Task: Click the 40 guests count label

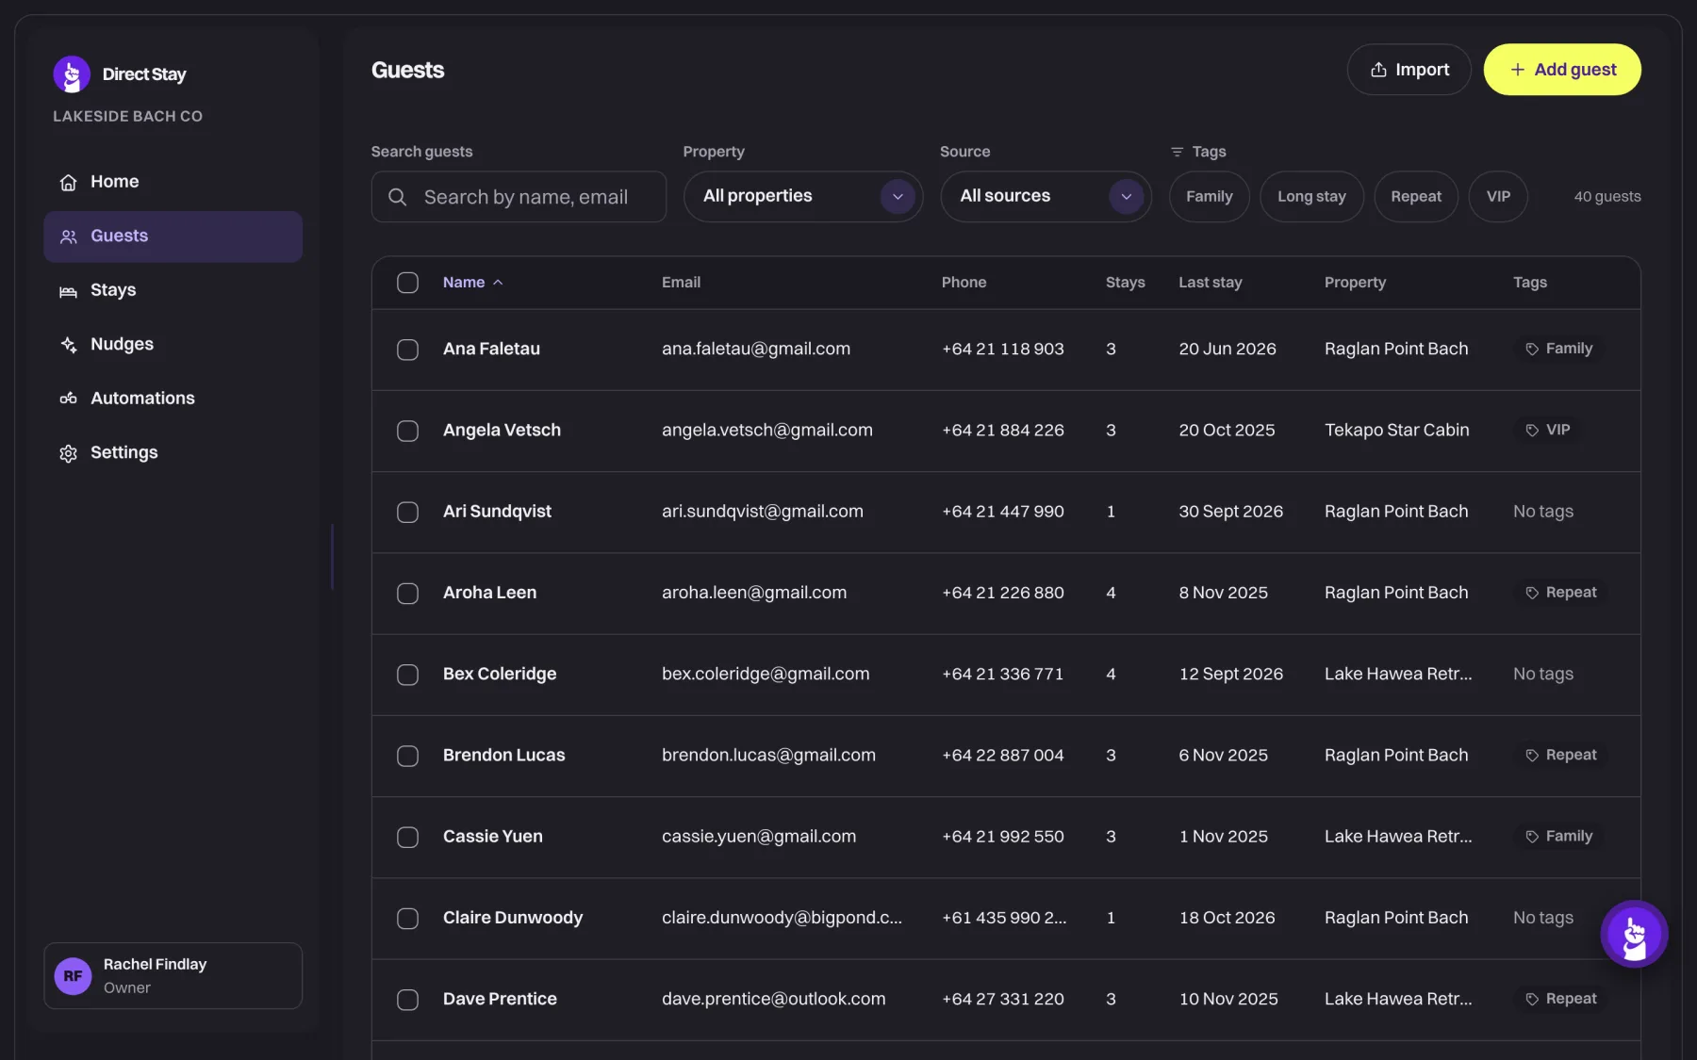Action: (x=1606, y=197)
